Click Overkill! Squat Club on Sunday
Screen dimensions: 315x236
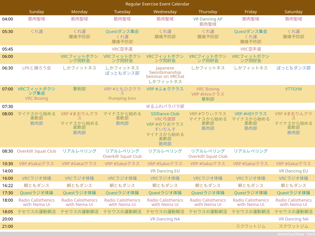36,151
